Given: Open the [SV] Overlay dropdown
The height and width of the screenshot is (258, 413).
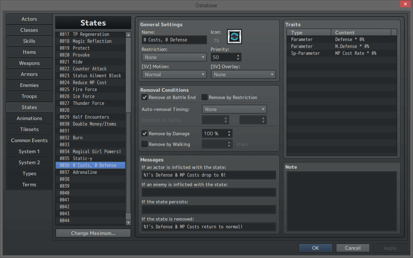Looking at the screenshot, I should point(243,74).
